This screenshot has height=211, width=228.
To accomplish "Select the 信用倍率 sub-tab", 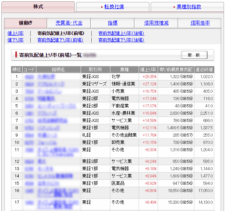I will (200, 23).
